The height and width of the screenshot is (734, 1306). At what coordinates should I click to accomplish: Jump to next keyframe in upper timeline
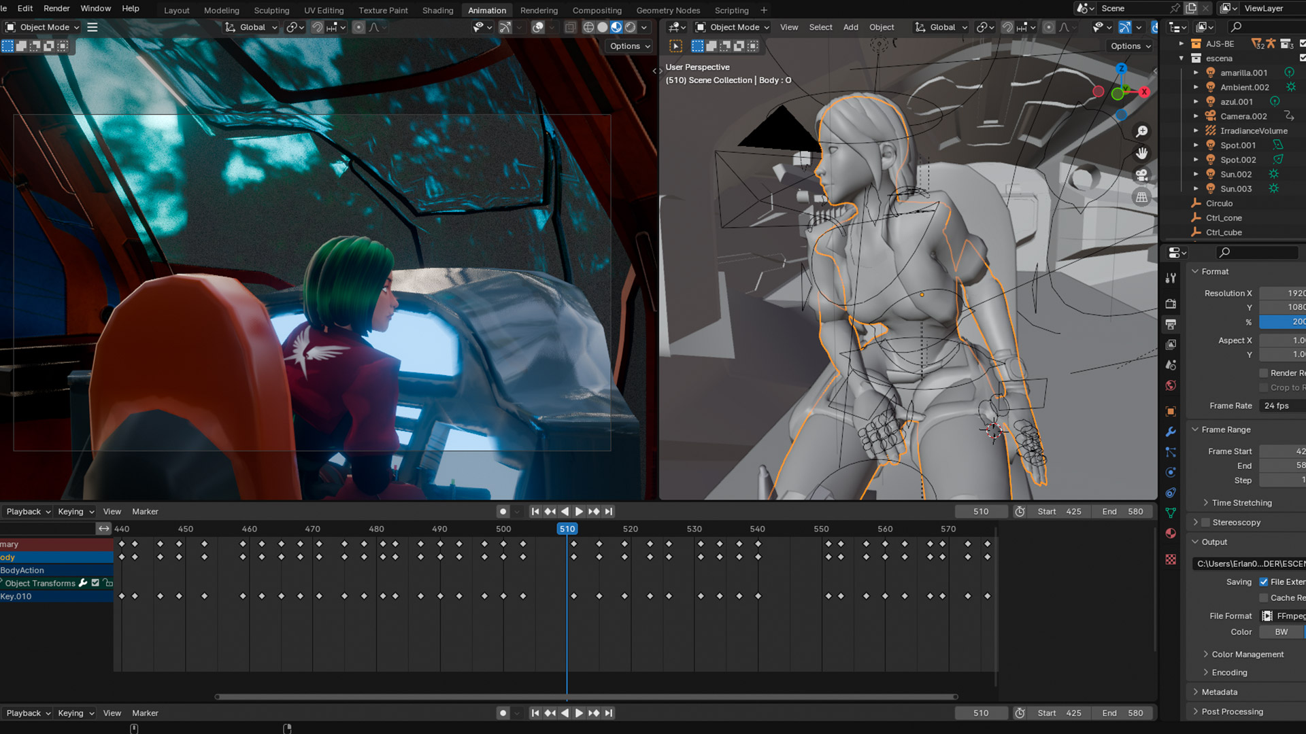(594, 512)
